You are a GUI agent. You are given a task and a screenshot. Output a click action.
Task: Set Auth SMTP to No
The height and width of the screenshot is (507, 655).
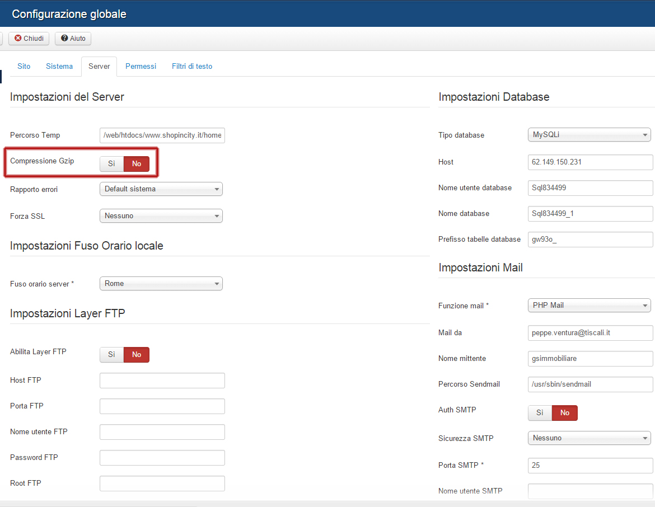[565, 413]
